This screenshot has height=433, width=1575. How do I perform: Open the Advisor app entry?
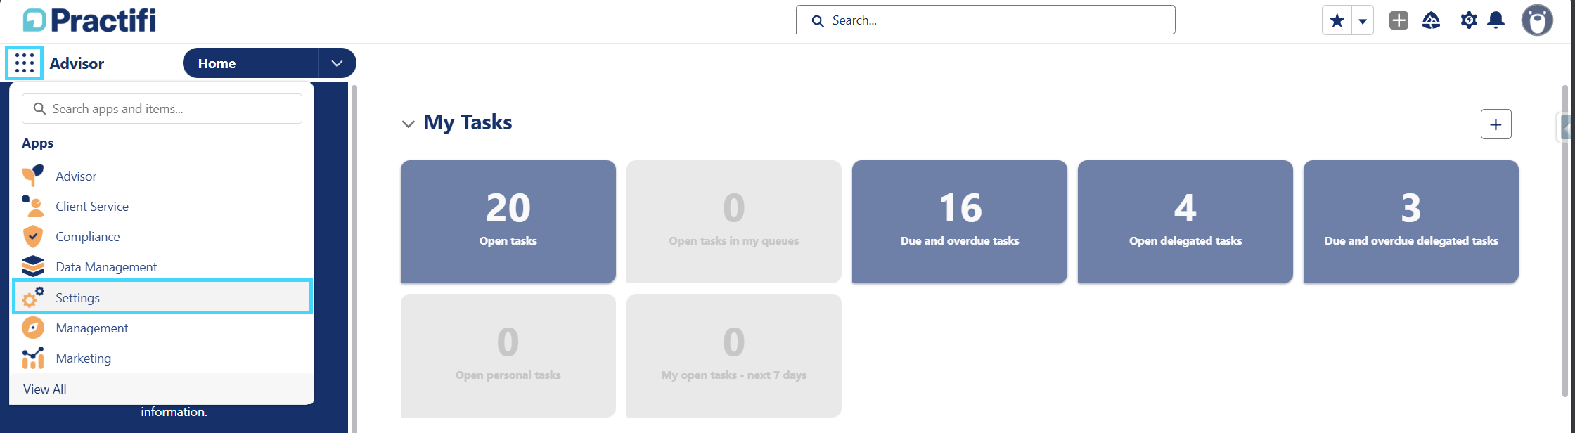coord(162,176)
